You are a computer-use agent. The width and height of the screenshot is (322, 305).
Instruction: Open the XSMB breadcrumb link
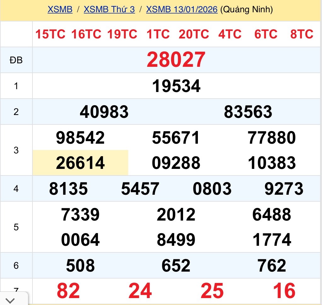(x=60, y=9)
